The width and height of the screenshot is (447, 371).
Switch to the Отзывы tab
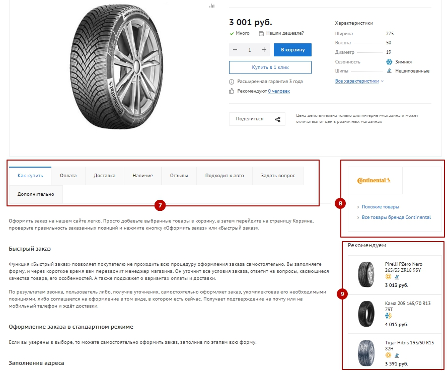click(x=179, y=176)
